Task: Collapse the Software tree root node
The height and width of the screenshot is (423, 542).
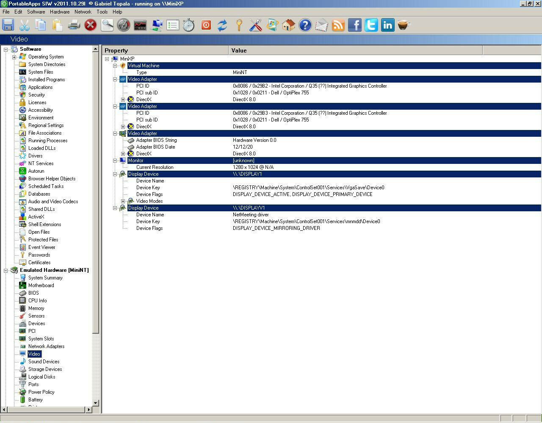Action: point(6,49)
